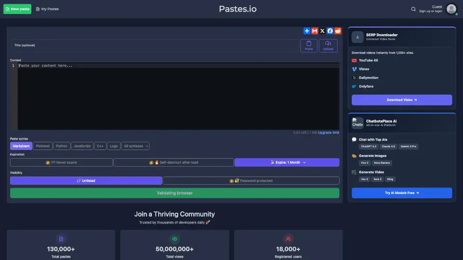This screenshot has height=260, width=463.
Task: Click the Kling tag
Action: click(390, 179)
